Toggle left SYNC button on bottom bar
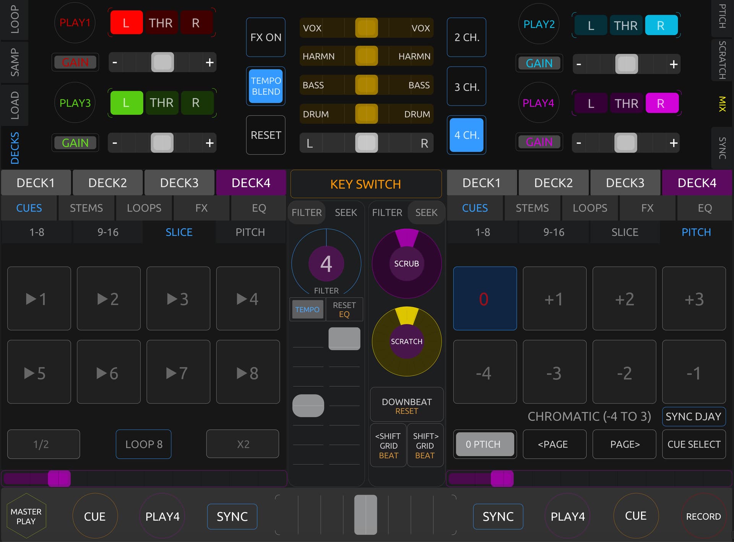 point(232,516)
